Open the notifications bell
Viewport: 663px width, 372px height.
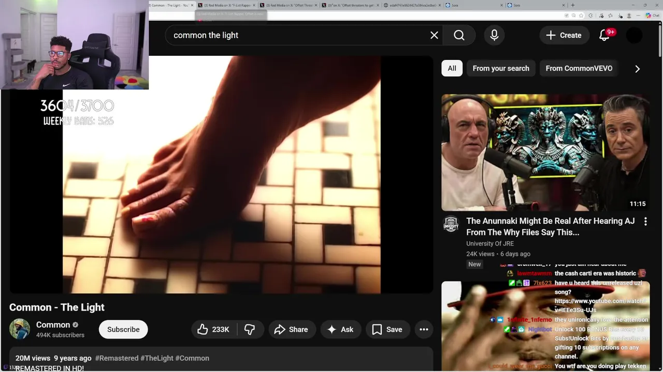604,35
